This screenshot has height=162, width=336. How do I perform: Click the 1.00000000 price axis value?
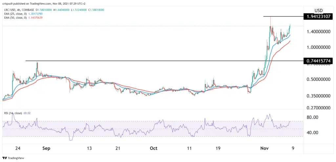(318, 47)
